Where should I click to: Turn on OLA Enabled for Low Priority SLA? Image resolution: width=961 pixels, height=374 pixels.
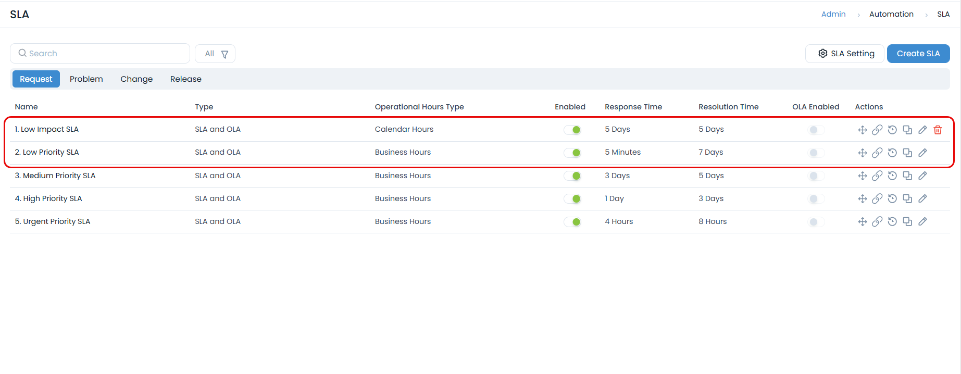coord(816,153)
